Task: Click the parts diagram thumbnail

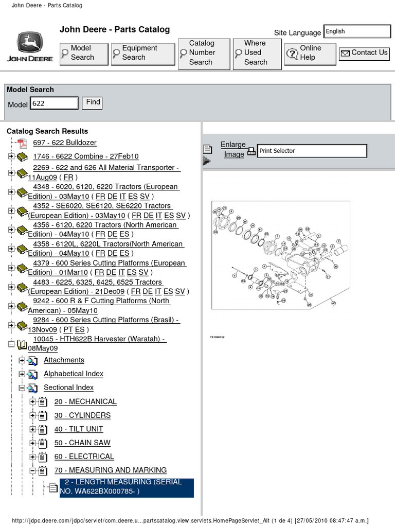Action: 280,255
